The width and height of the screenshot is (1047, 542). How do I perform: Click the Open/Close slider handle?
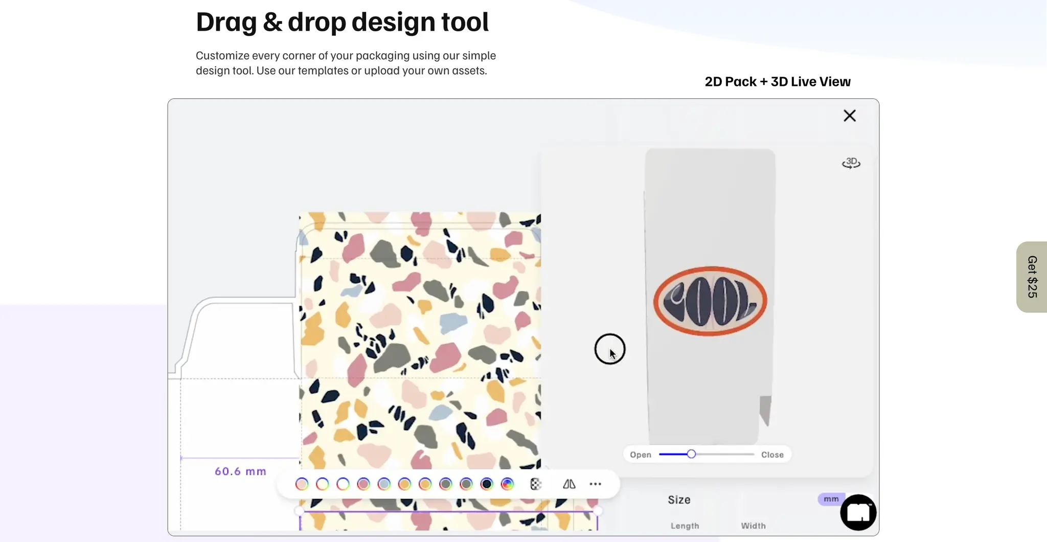691,454
